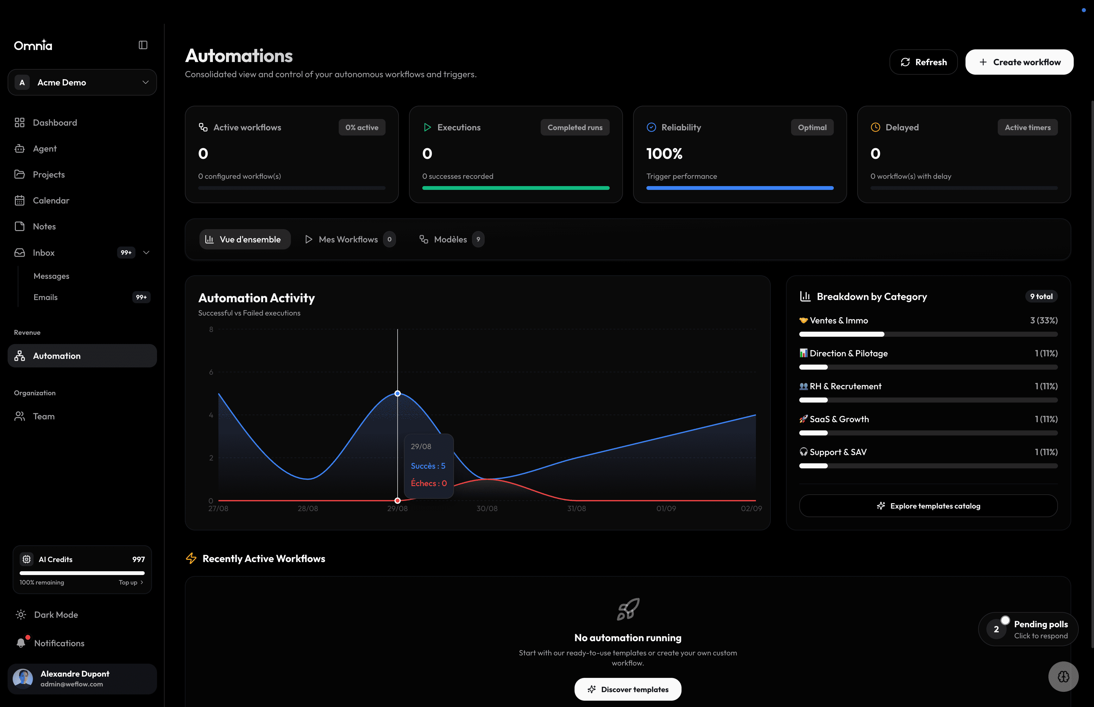Click the 29/08 success data point
Viewport: 1094px width, 707px height.
[x=398, y=393]
